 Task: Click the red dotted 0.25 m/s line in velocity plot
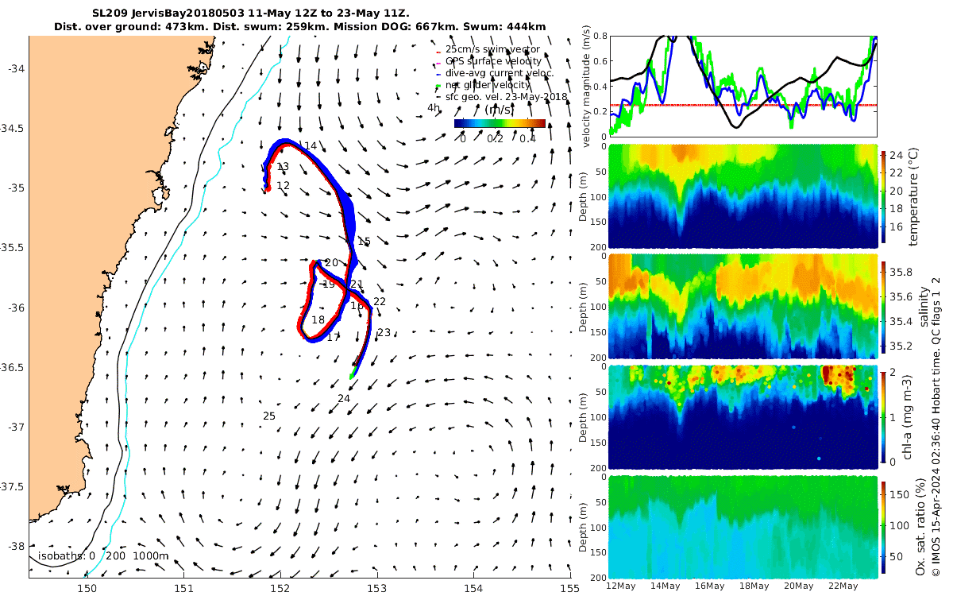click(743, 105)
